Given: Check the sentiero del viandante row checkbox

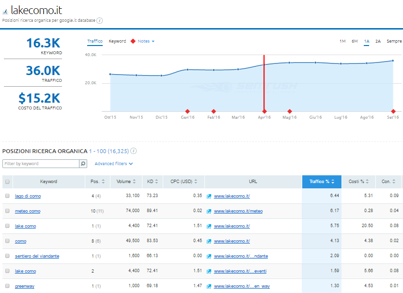Looking at the screenshot, I should pyautogui.click(x=7, y=256).
